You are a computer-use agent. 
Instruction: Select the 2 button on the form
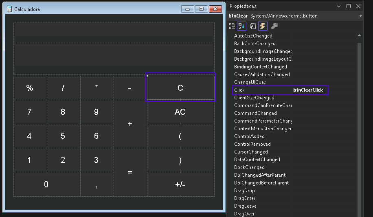tap(63, 160)
